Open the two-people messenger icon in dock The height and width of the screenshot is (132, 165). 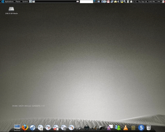pyautogui.click(x=118, y=128)
